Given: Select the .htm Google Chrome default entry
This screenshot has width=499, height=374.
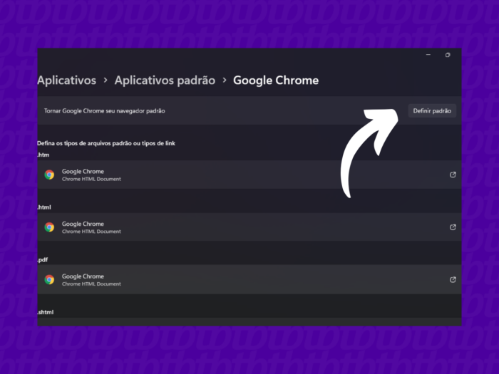Looking at the screenshot, I should point(249,175).
